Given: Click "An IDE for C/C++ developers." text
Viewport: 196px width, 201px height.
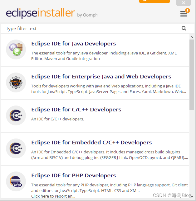Looking at the screenshot, I should [58, 119].
